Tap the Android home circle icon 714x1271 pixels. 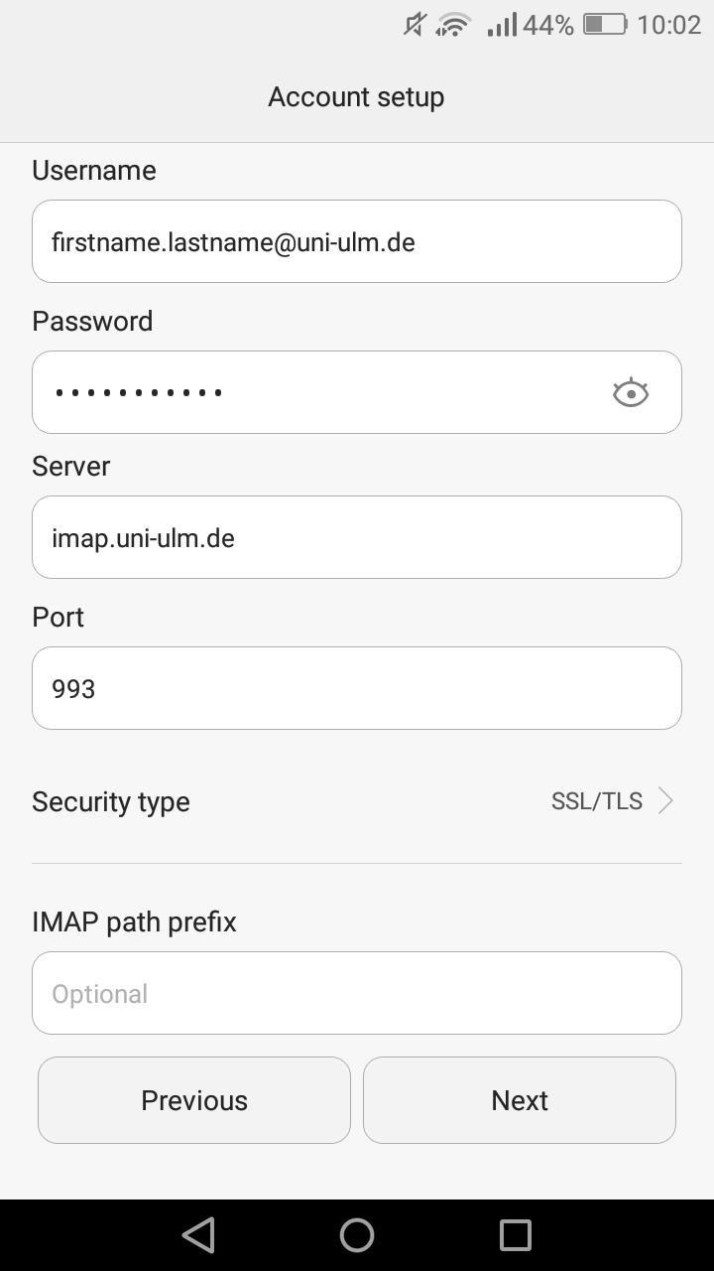[x=357, y=1234]
